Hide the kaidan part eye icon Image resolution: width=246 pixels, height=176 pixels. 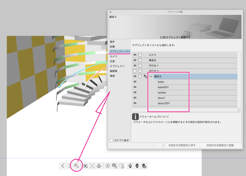tap(135, 92)
